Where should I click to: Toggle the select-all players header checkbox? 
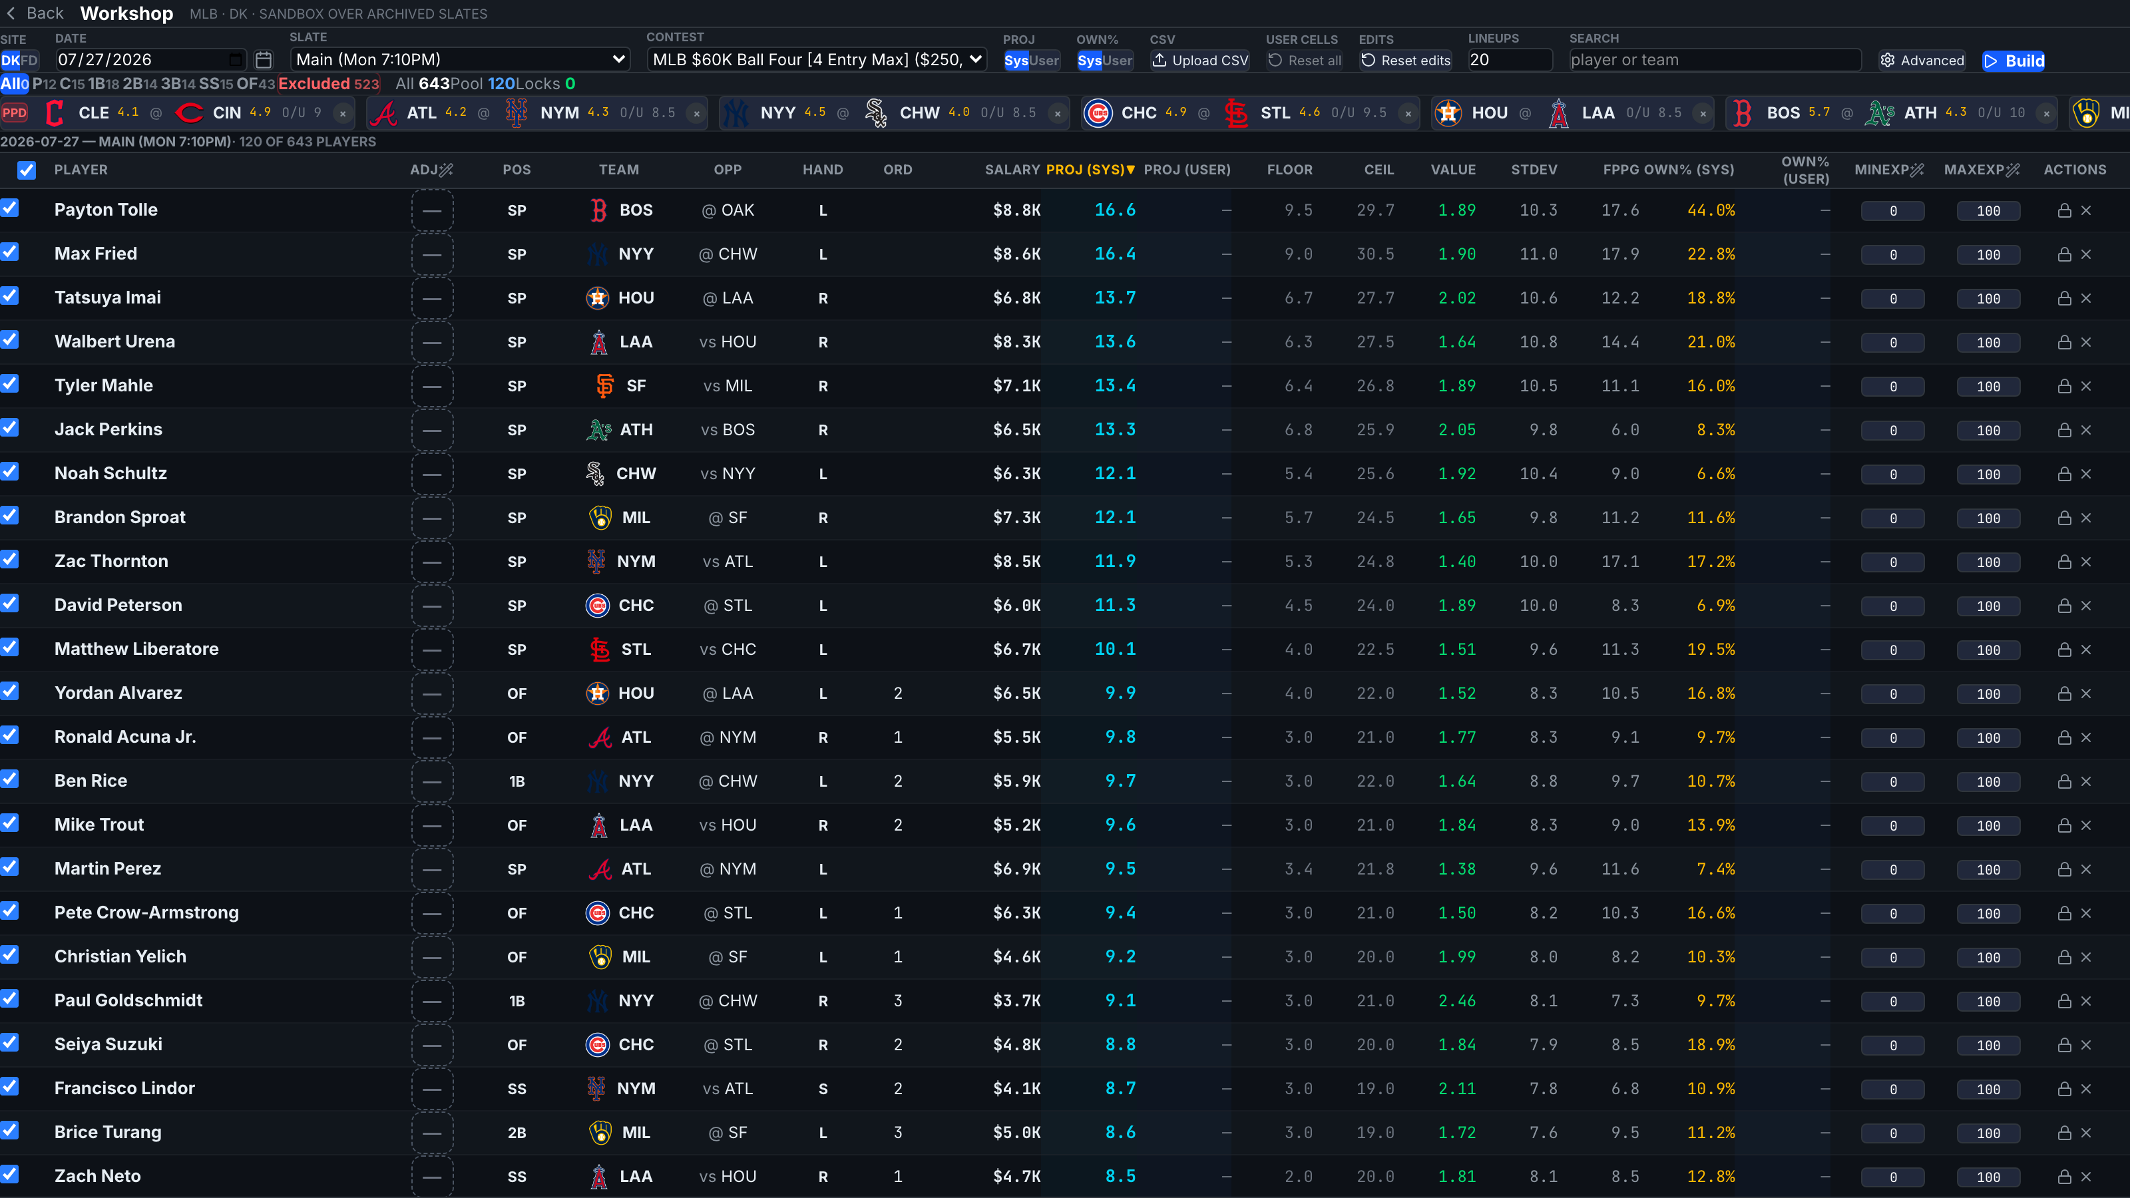pyautogui.click(x=27, y=170)
